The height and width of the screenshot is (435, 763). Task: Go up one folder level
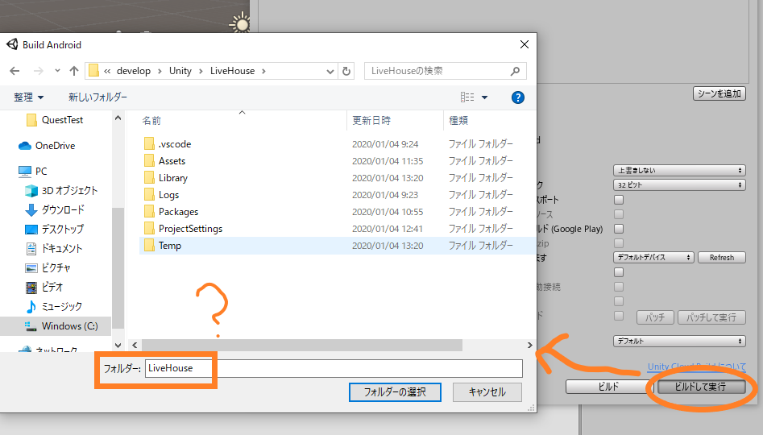(74, 71)
